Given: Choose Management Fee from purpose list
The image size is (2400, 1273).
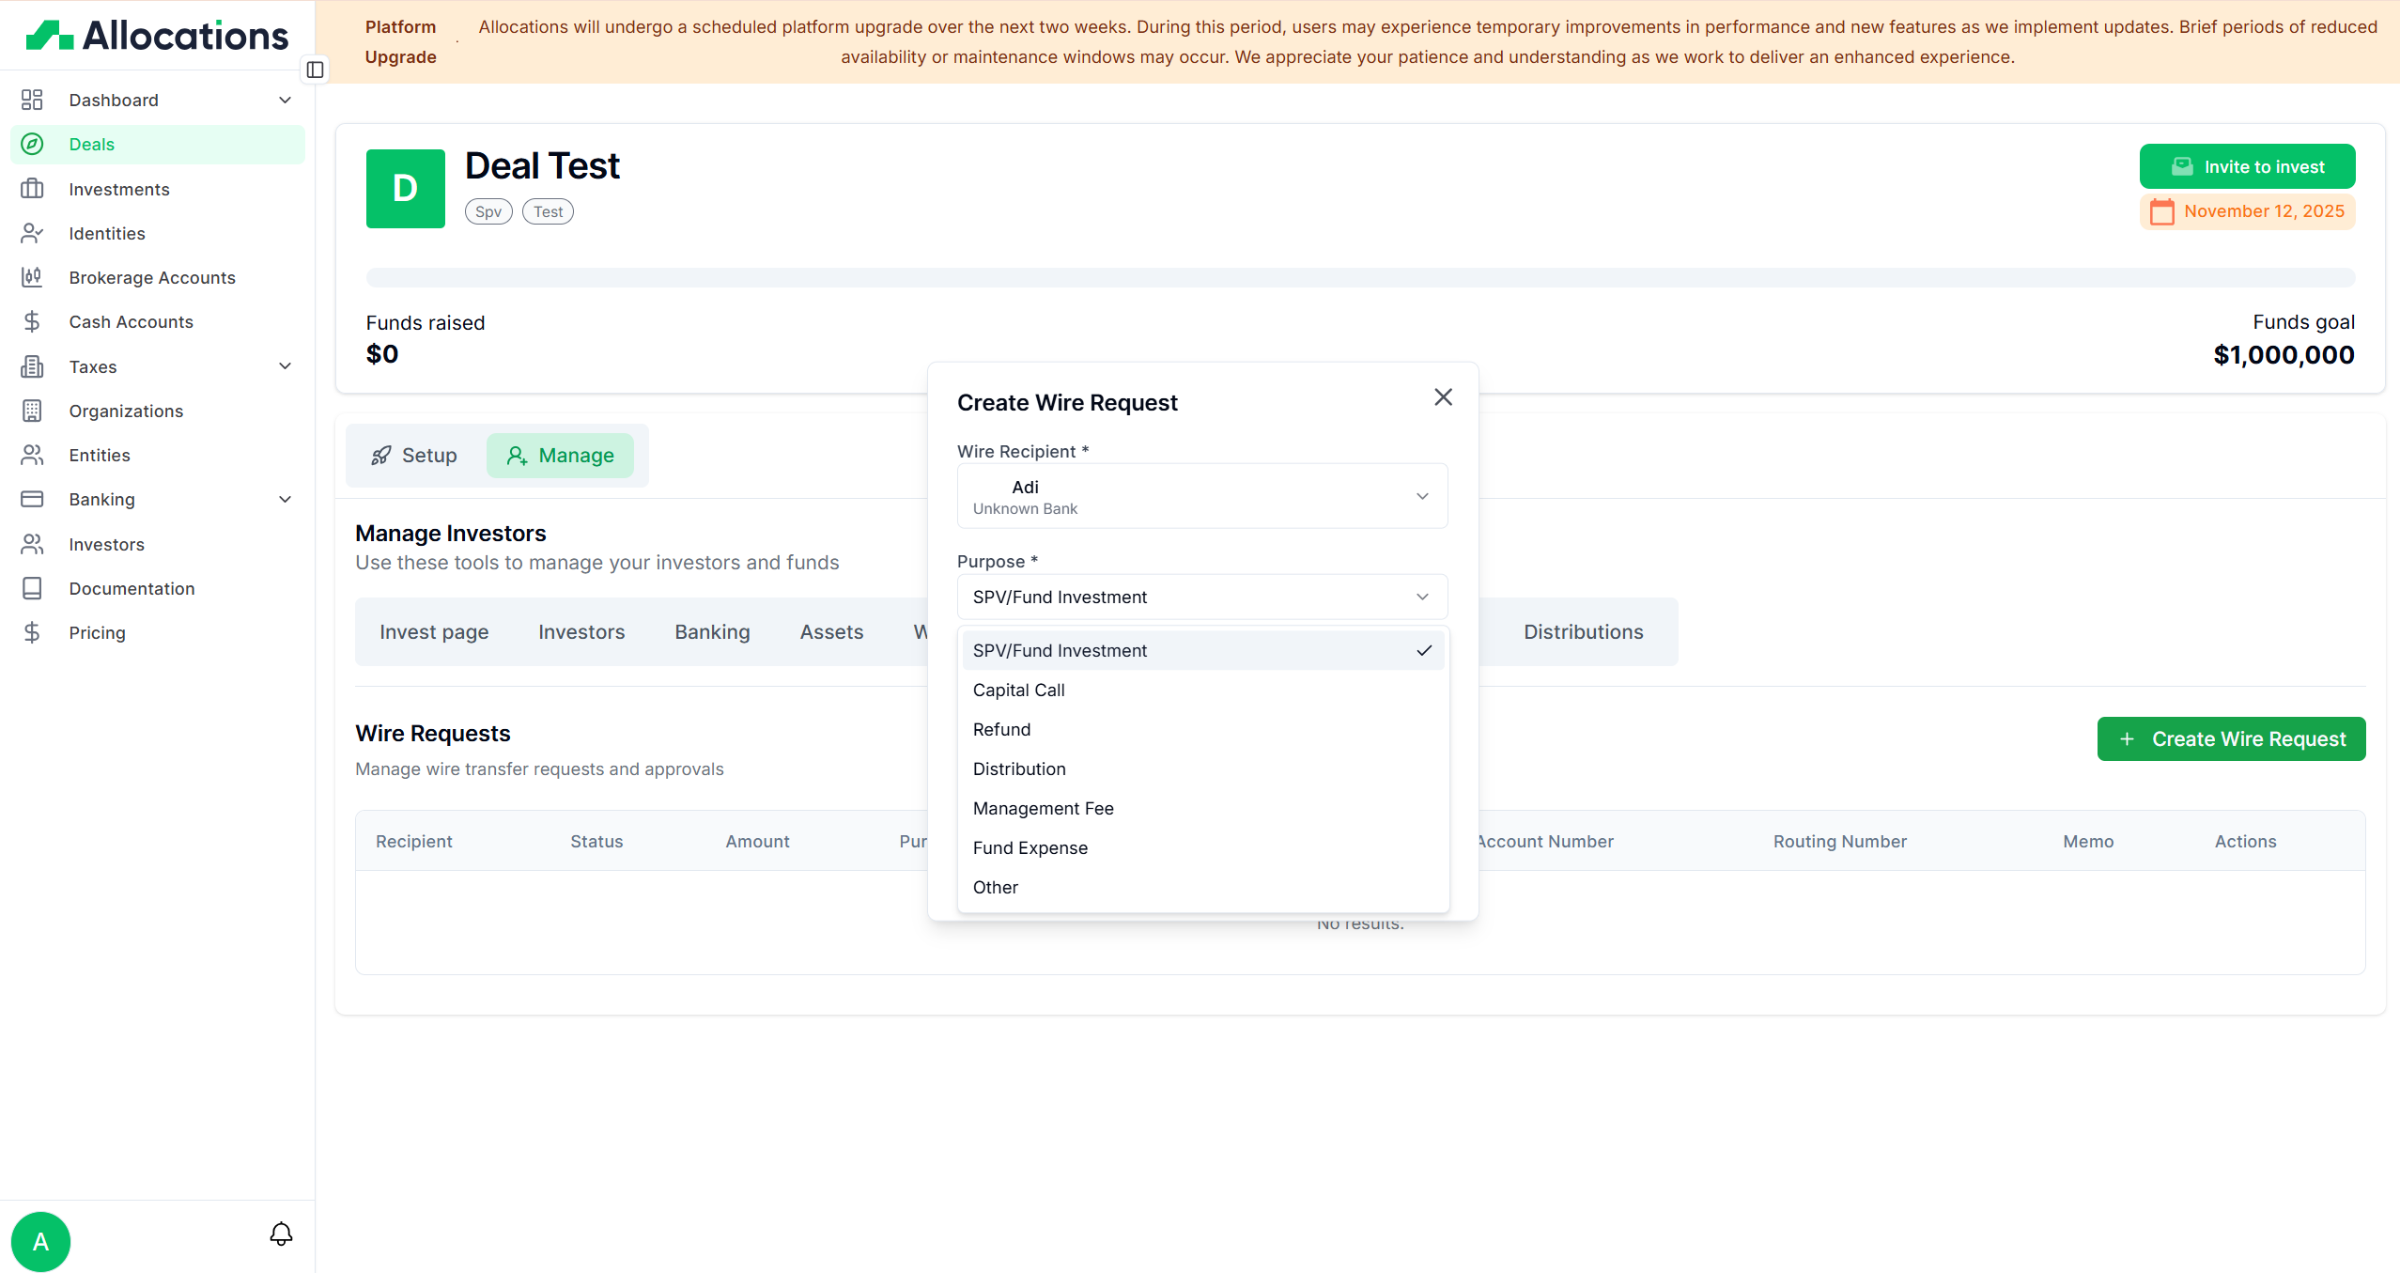Looking at the screenshot, I should (x=1043, y=808).
